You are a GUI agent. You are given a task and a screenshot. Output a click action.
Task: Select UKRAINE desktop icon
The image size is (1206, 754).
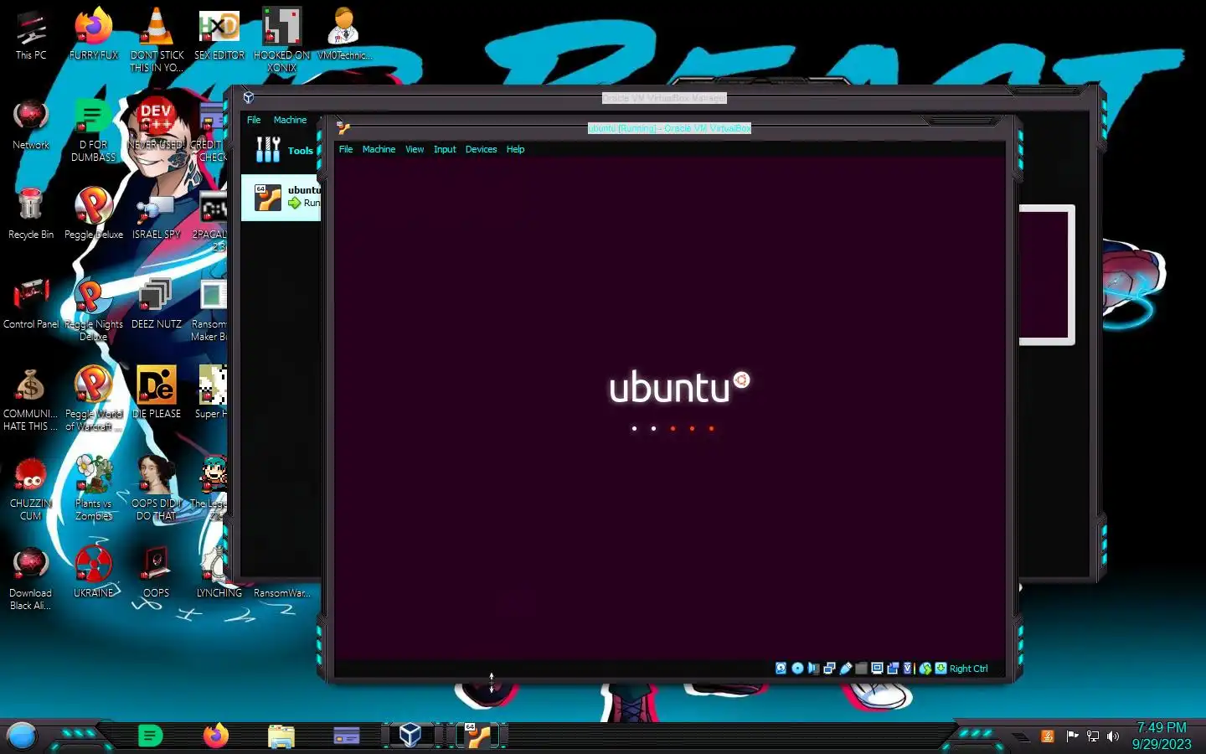(x=94, y=572)
